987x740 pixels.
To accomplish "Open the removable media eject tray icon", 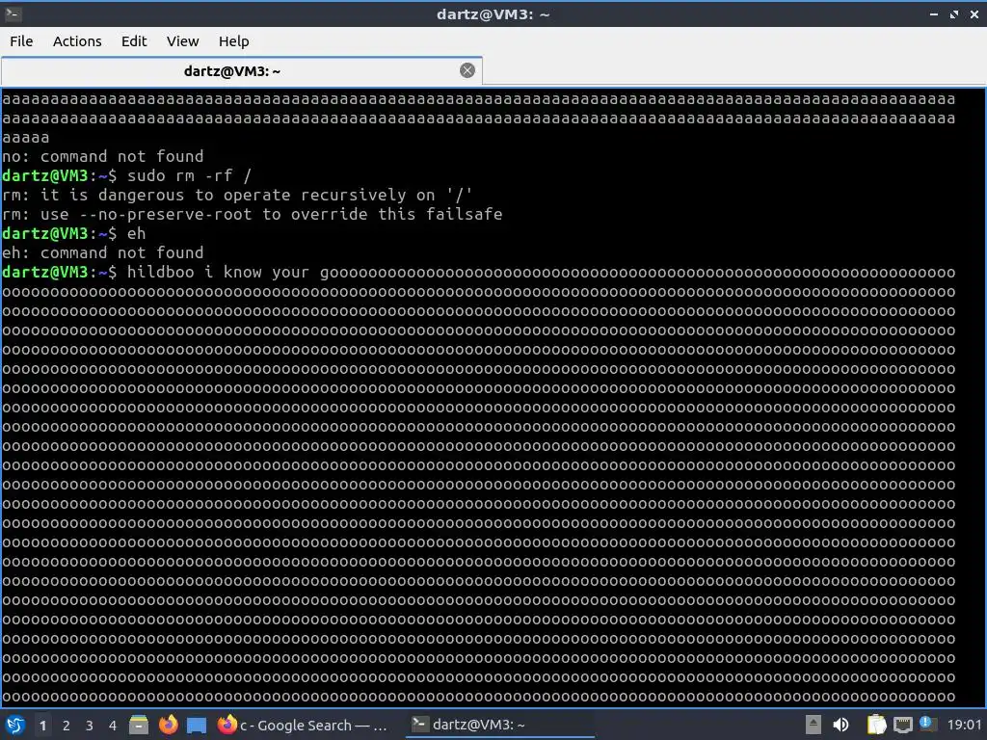I will tap(814, 725).
